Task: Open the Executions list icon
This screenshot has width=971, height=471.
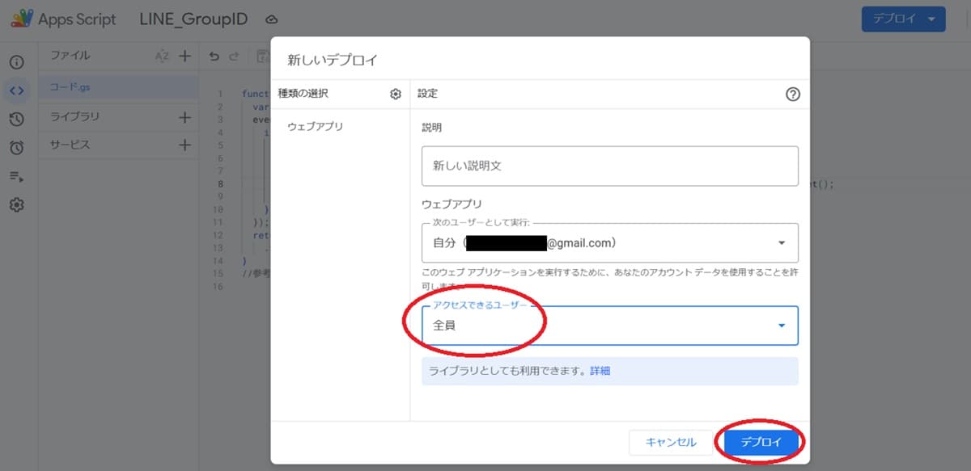Action: (16, 176)
